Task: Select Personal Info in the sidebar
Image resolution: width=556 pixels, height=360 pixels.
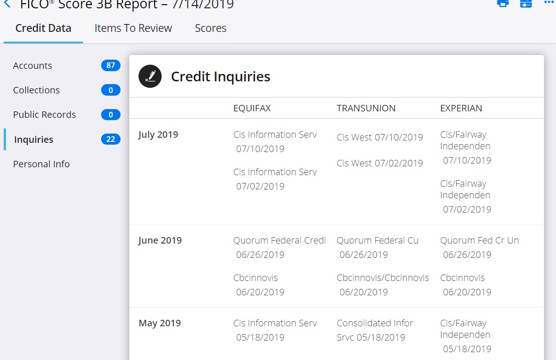Action: (x=41, y=164)
